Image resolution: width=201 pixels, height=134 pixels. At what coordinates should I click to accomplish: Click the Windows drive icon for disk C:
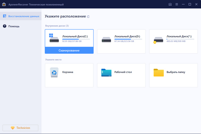[54, 38]
